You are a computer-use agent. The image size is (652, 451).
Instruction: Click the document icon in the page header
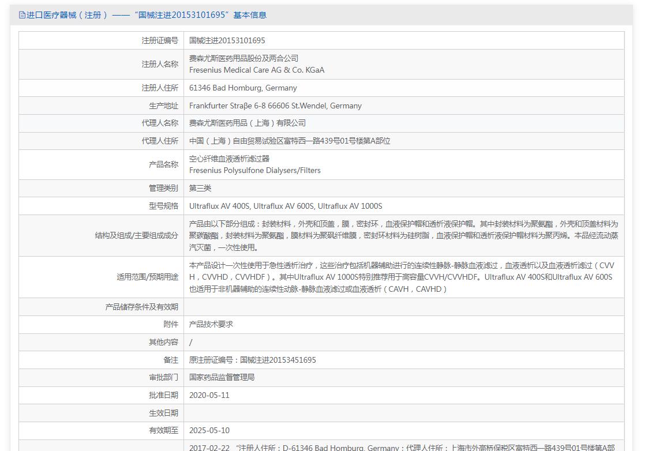click(x=22, y=15)
